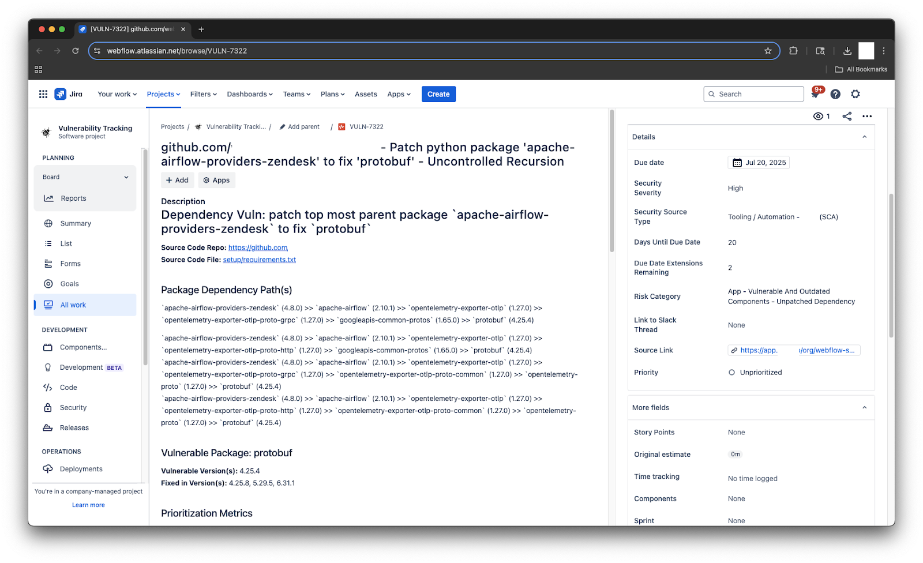Open the Help question mark icon
923x563 pixels.
835,94
